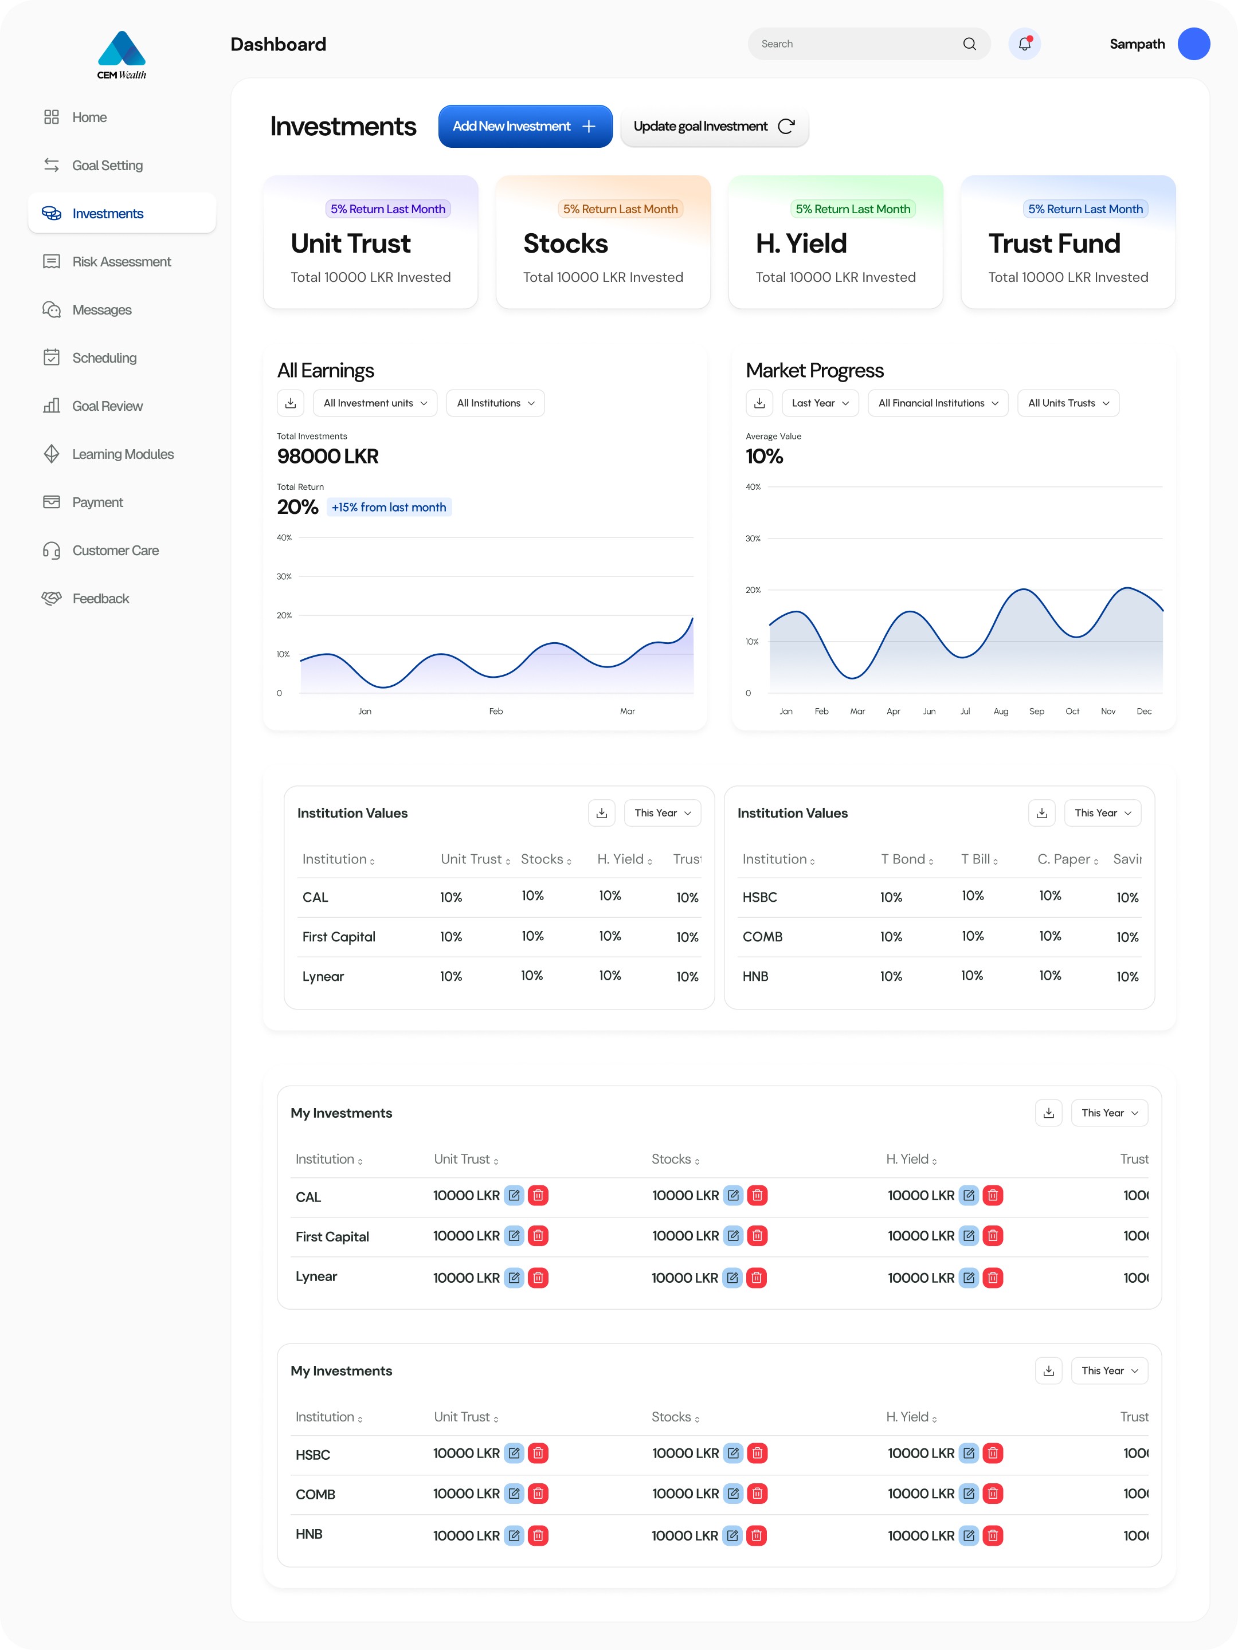Navigate to Risk Assessment in the sidebar
Image resolution: width=1238 pixels, height=1650 pixels.
[122, 261]
